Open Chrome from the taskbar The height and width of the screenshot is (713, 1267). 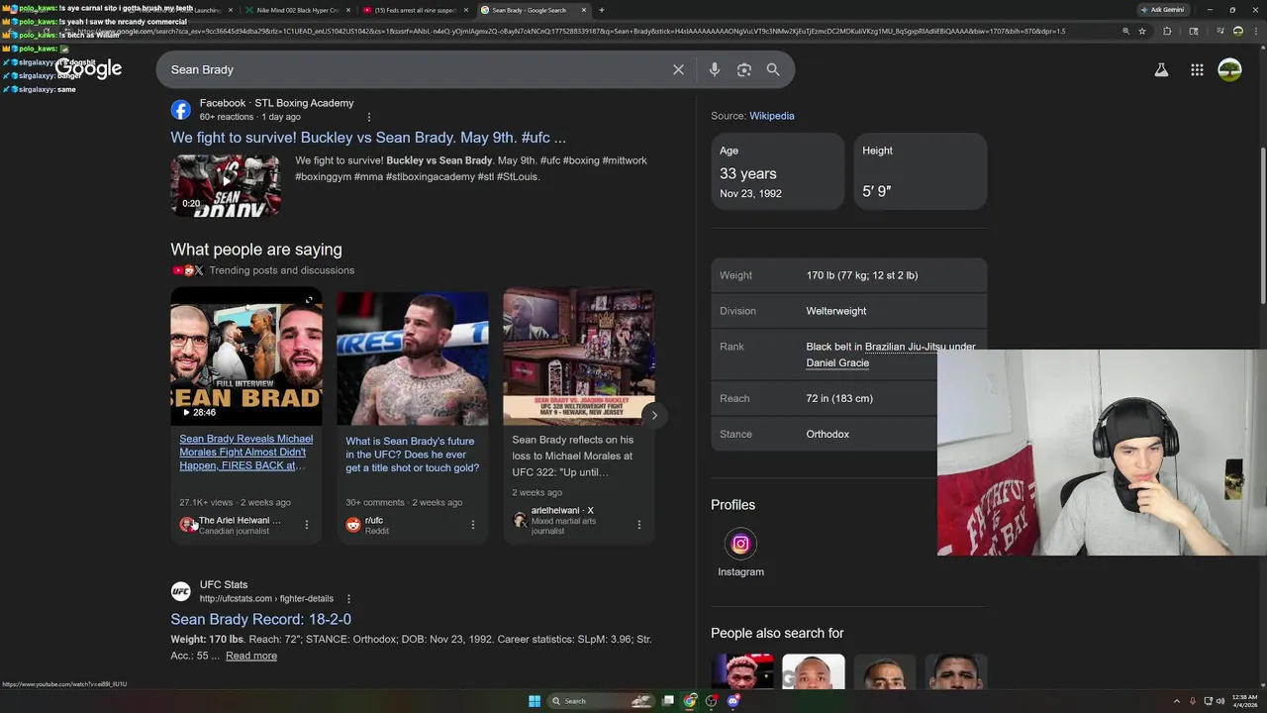pyautogui.click(x=690, y=701)
